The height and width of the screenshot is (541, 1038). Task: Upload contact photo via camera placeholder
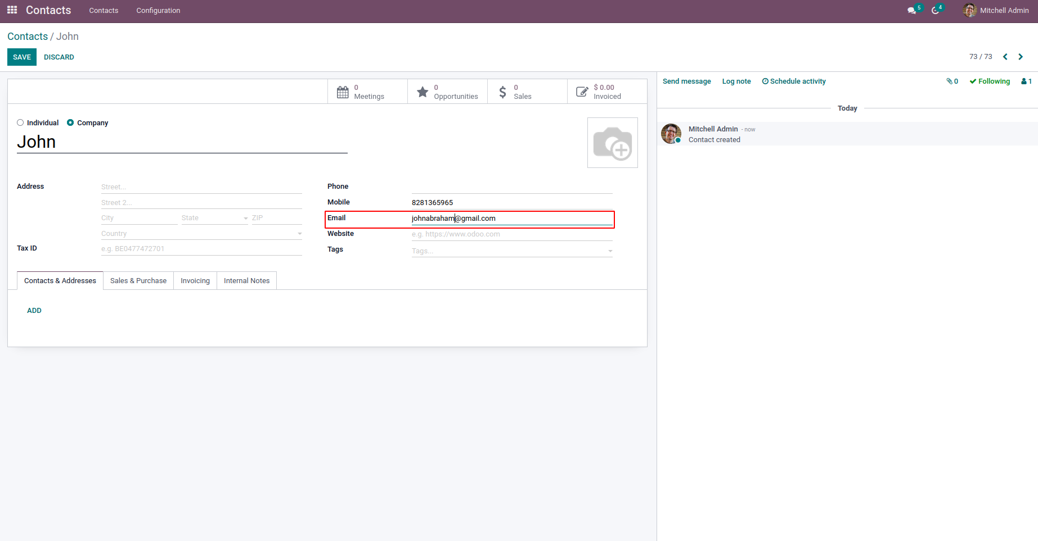coord(612,143)
